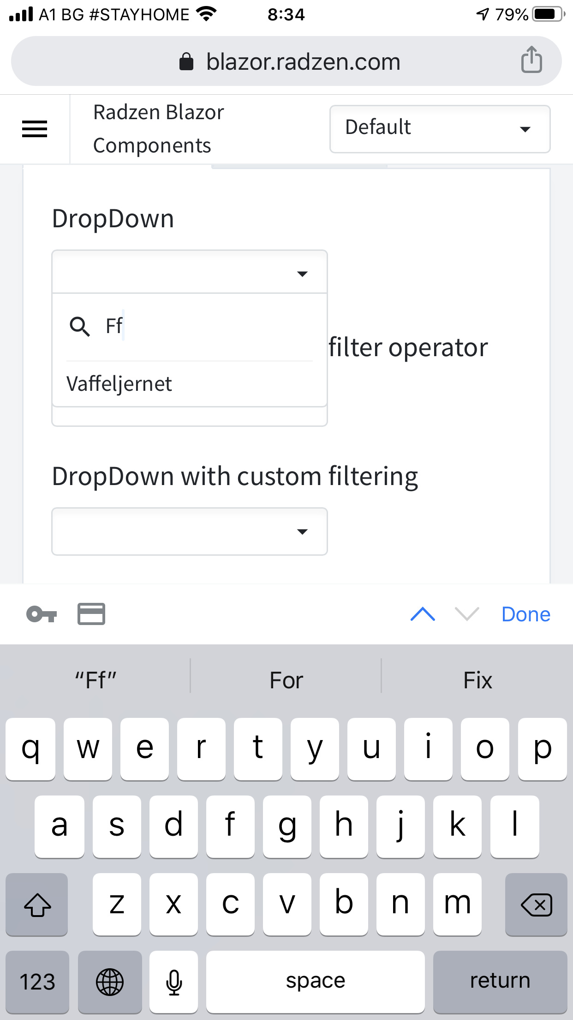
Task: Tap the search magnifier icon
Action: tap(79, 327)
